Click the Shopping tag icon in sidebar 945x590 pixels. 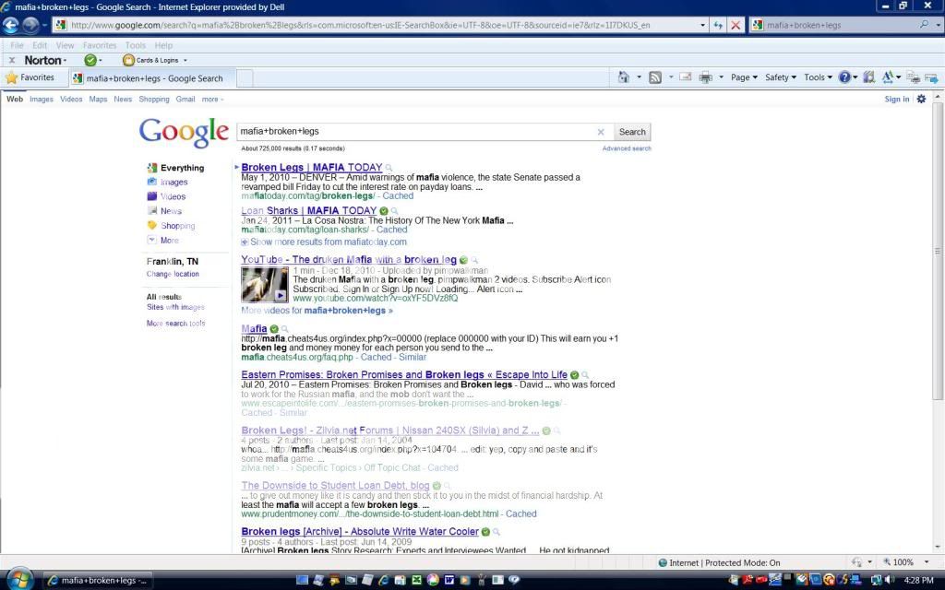(152, 225)
